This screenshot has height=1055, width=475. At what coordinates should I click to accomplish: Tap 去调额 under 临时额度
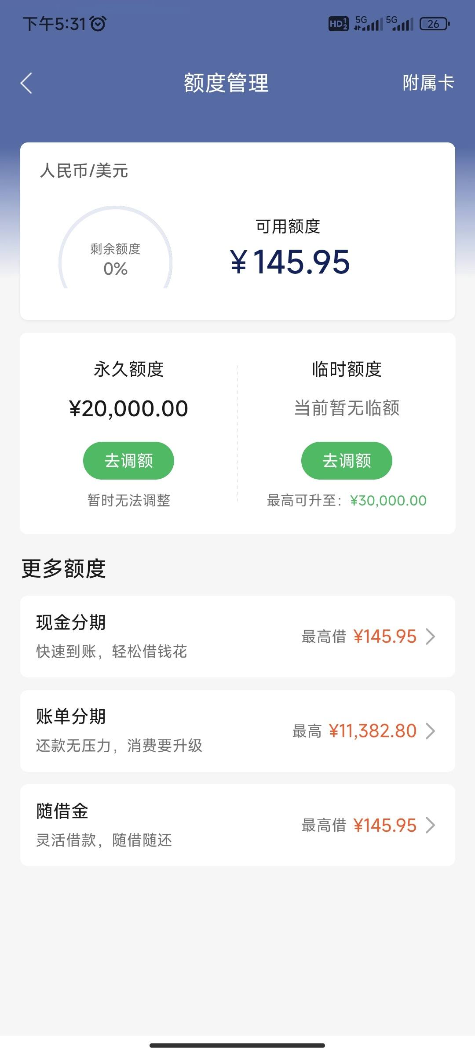(347, 461)
